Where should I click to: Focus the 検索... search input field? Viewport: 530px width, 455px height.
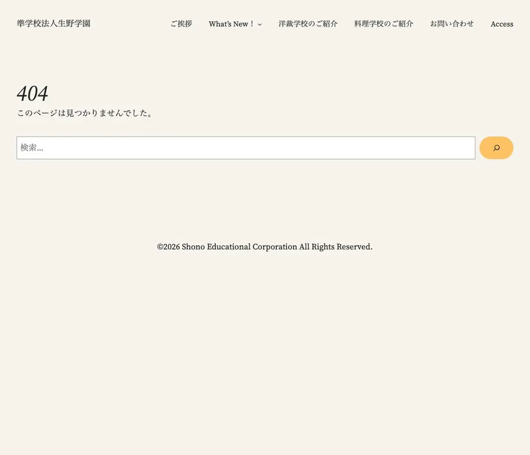click(245, 148)
